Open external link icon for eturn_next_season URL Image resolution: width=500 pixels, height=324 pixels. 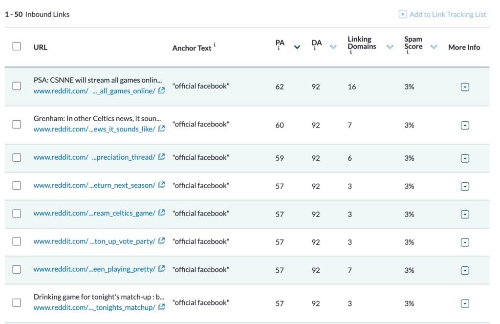pos(161,185)
